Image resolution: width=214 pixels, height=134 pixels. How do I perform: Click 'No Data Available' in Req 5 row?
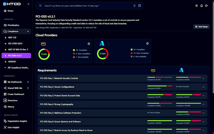154,113
